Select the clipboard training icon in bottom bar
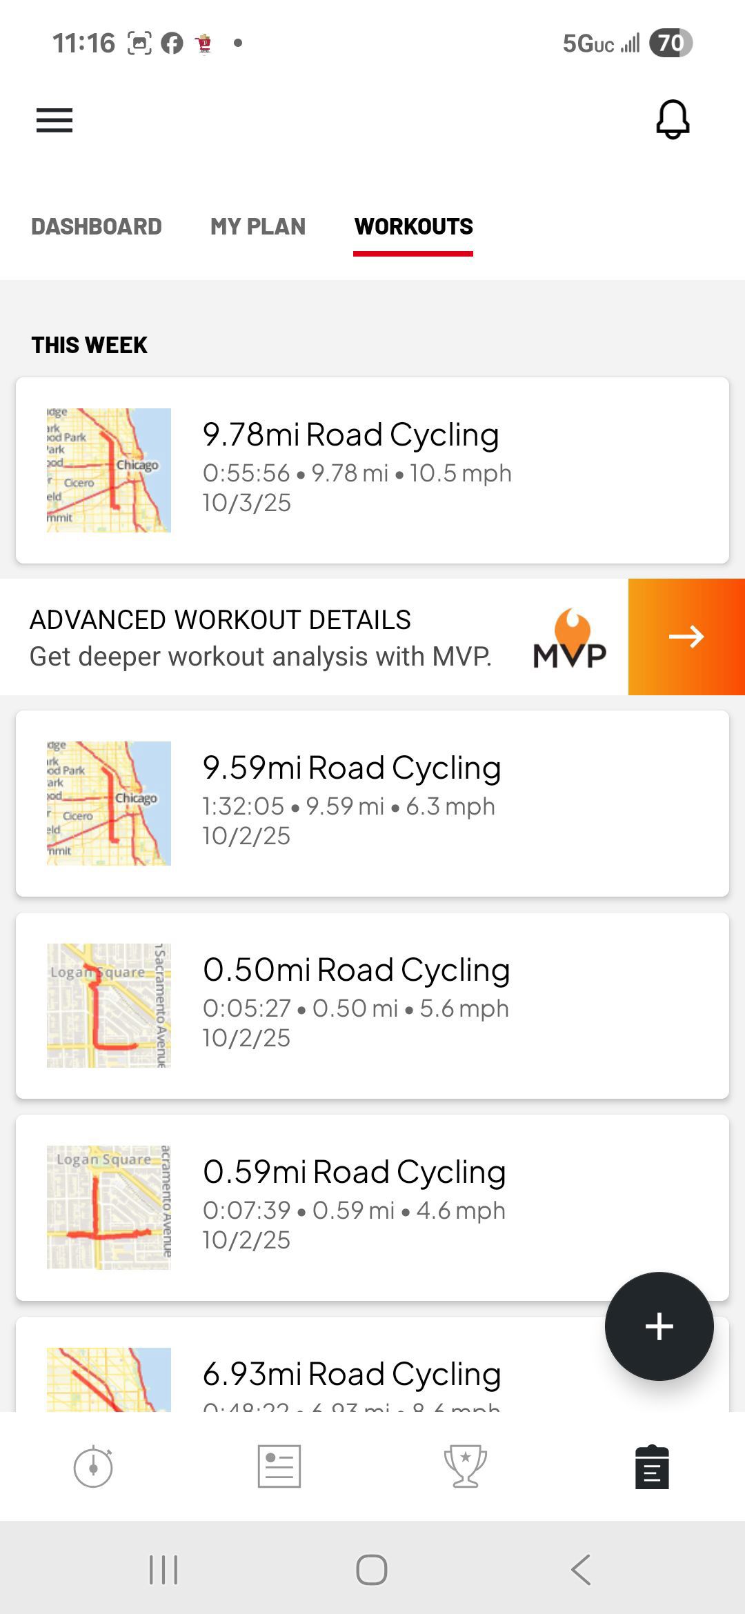 point(652,1466)
